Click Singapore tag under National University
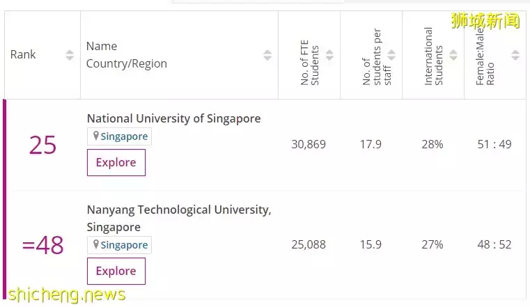This screenshot has width=530, height=307. [x=124, y=136]
